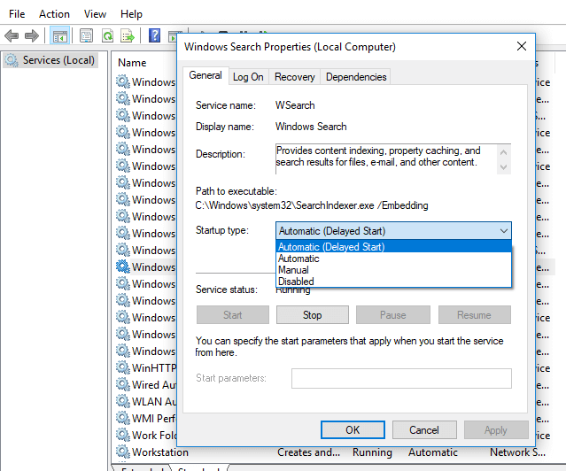This screenshot has width=566, height=471.
Task: Click the blue highlighted gear of selected service
Action: pos(123,266)
